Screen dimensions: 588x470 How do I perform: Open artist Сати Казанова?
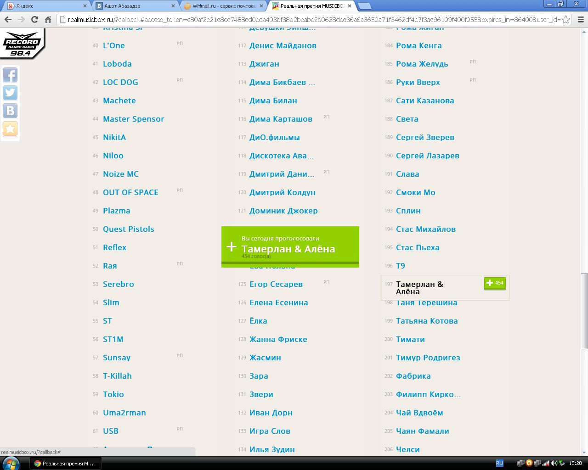coord(425,101)
